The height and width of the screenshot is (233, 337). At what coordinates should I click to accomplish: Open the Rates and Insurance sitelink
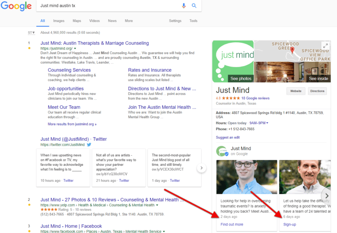(150, 70)
